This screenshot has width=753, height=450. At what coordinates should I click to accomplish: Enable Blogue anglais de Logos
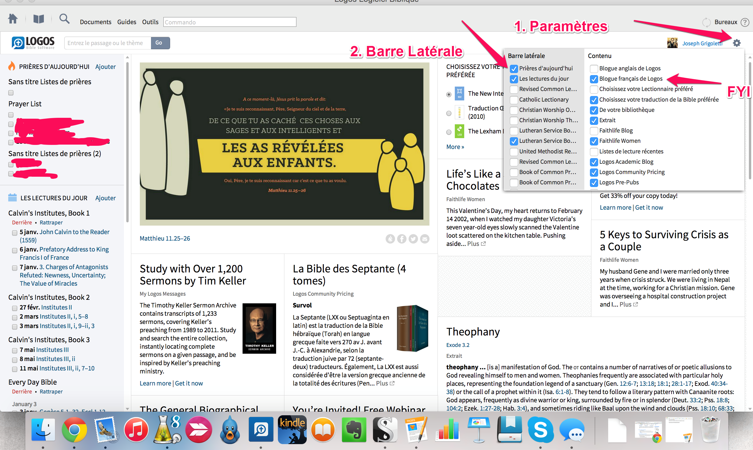coord(594,69)
